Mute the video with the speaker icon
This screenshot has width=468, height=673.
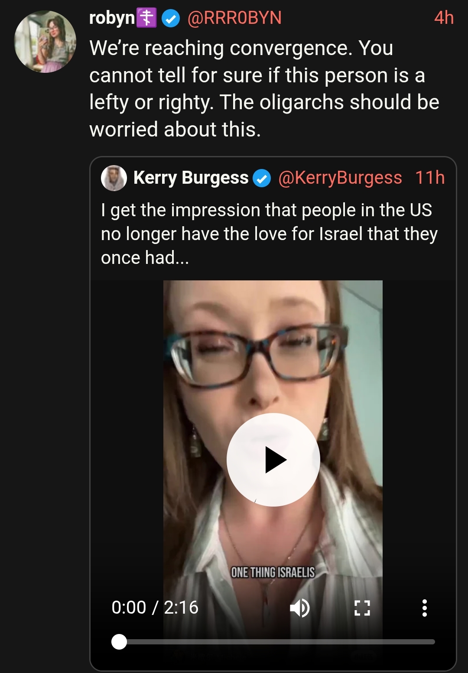coord(300,608)
